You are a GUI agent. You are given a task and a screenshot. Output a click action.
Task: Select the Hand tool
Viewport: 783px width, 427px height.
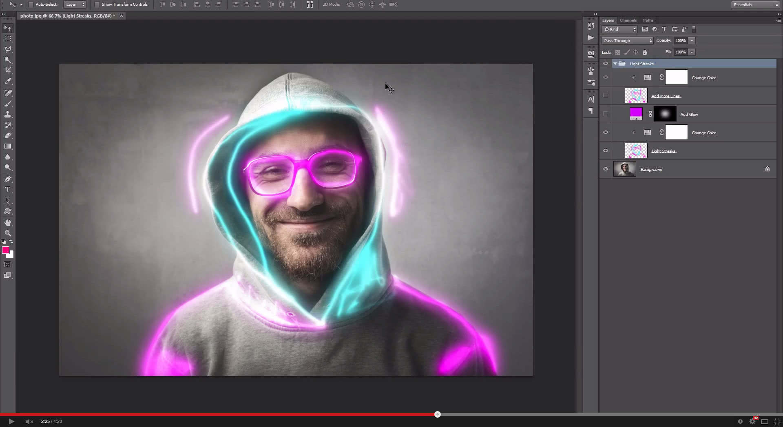(x=8, y=223)
